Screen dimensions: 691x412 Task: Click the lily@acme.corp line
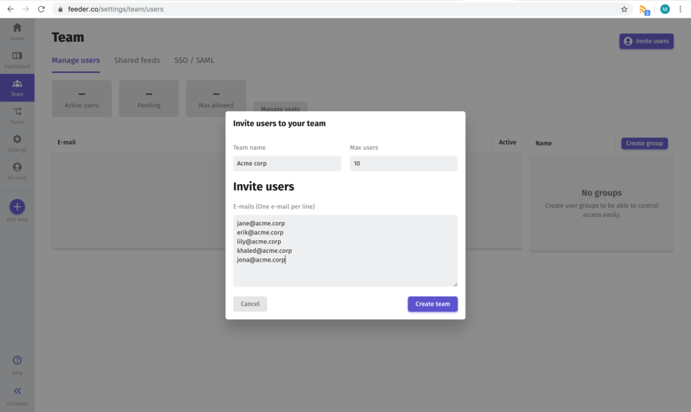coord(259,241)
